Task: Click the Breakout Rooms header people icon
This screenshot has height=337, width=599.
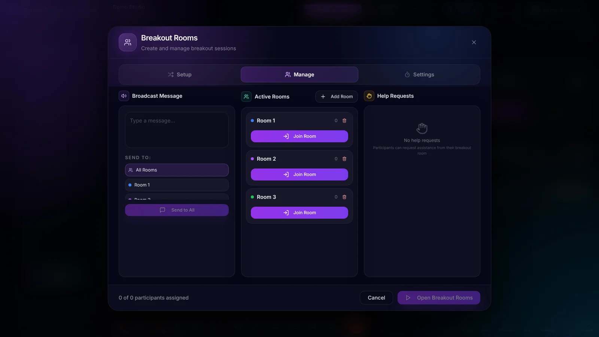Action: click(128, 42)
